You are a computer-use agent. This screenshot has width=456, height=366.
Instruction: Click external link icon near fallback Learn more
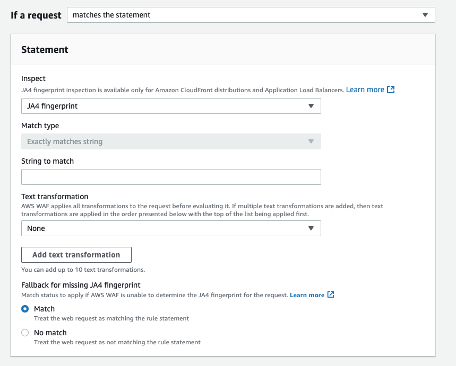click(x=331, y=294)
